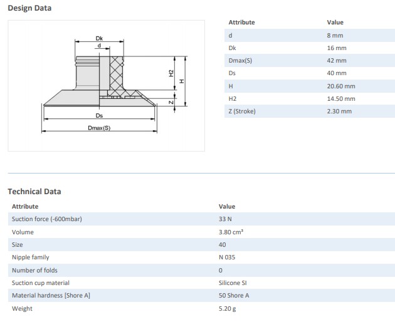This screenshot has height=332, width=395.
Task: Click the Silicone SI material value
Action: (233, 283)
